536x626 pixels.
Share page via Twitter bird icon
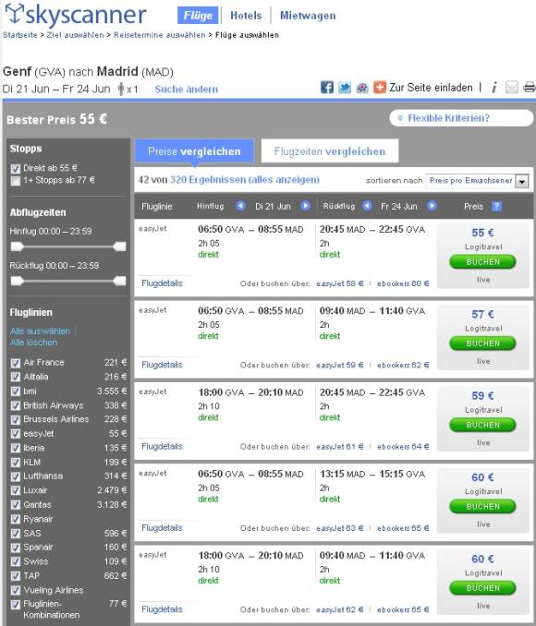(345, 88)
